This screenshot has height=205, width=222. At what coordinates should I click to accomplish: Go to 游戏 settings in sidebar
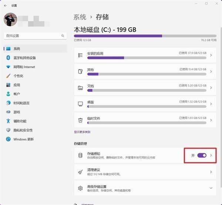(x=17, y=112)
